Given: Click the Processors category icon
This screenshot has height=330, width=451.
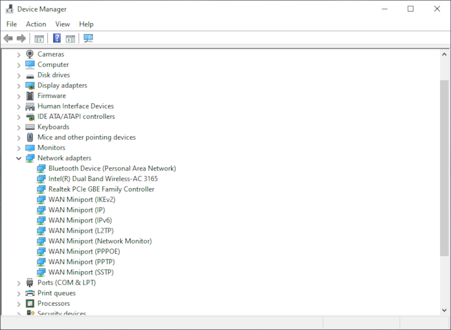Looking at the screenshot, I should 30,304.
